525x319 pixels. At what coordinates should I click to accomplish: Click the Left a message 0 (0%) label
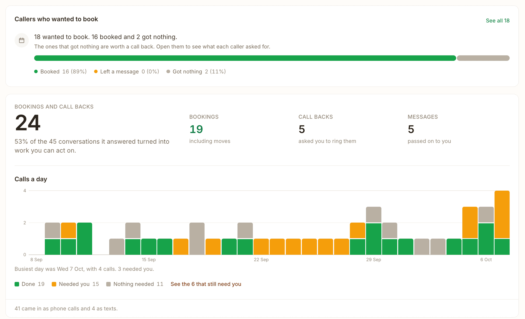pos(130,72)
